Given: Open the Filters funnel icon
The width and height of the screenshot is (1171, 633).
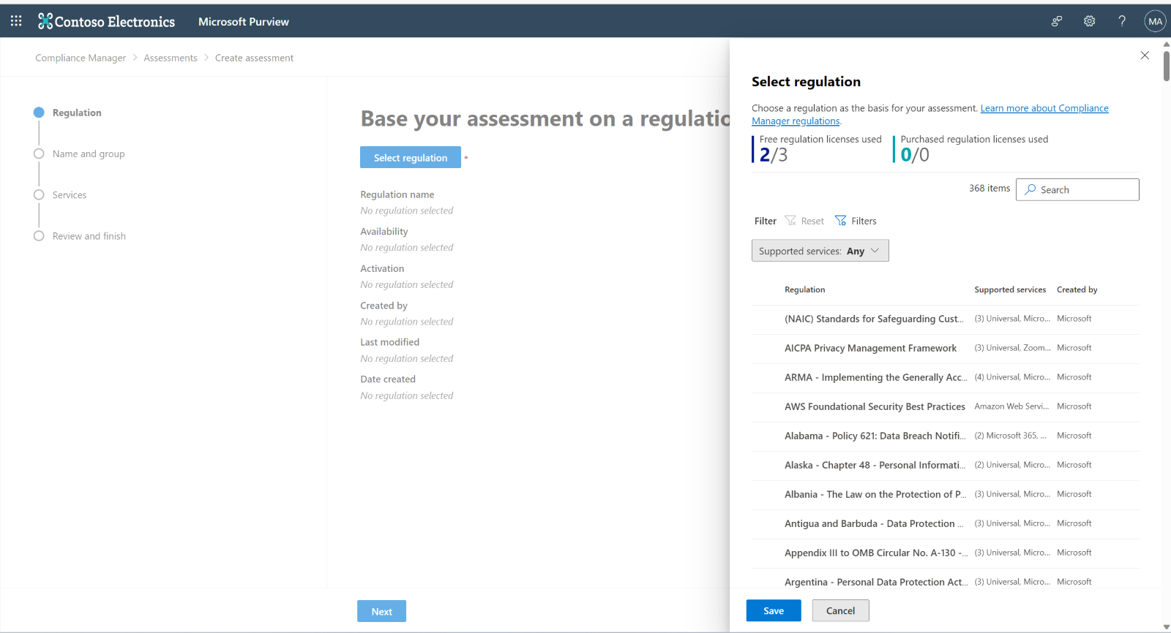Looking at the screenshot, I should pyautogui.click(x=840, y=221).
